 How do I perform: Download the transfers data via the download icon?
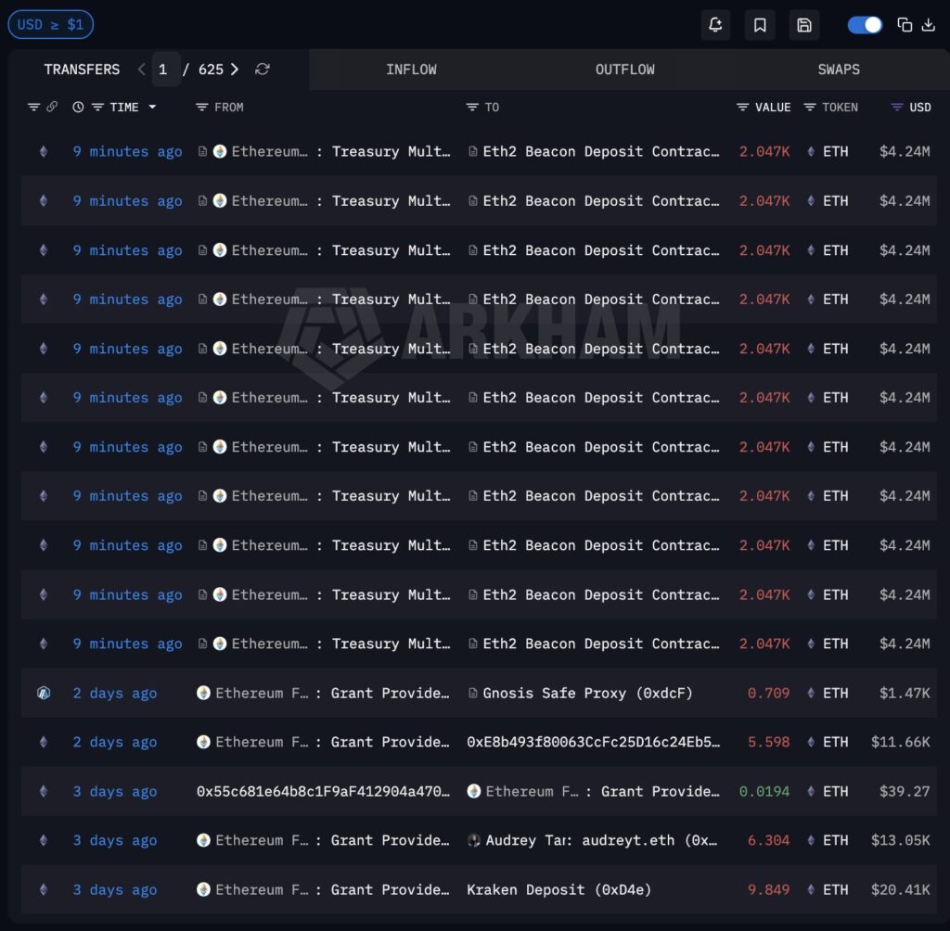tap(928, 24)
